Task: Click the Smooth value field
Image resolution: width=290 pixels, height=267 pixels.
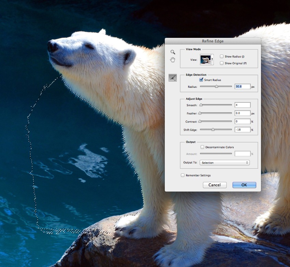Action: coord(243,105)
